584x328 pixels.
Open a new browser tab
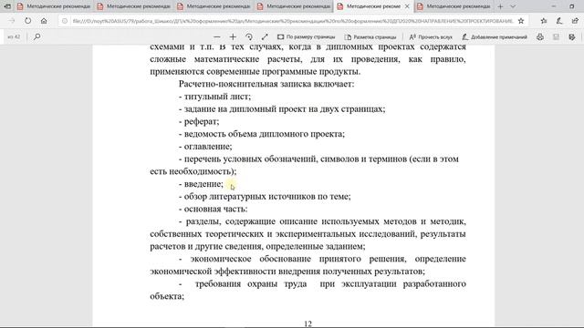500,6
